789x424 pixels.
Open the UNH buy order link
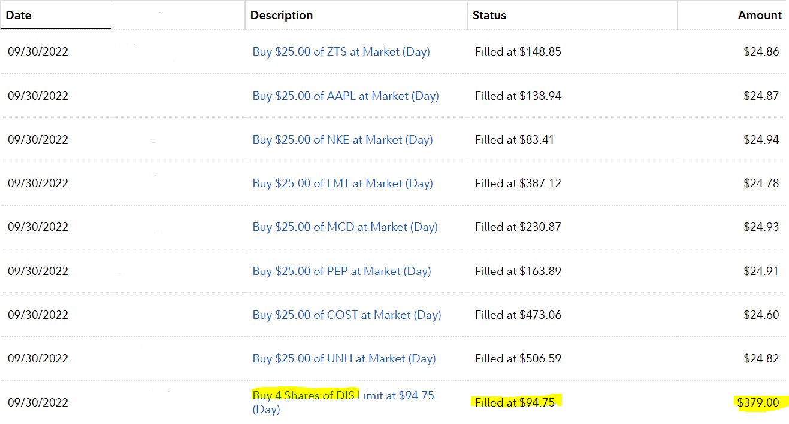coord(344,358)
